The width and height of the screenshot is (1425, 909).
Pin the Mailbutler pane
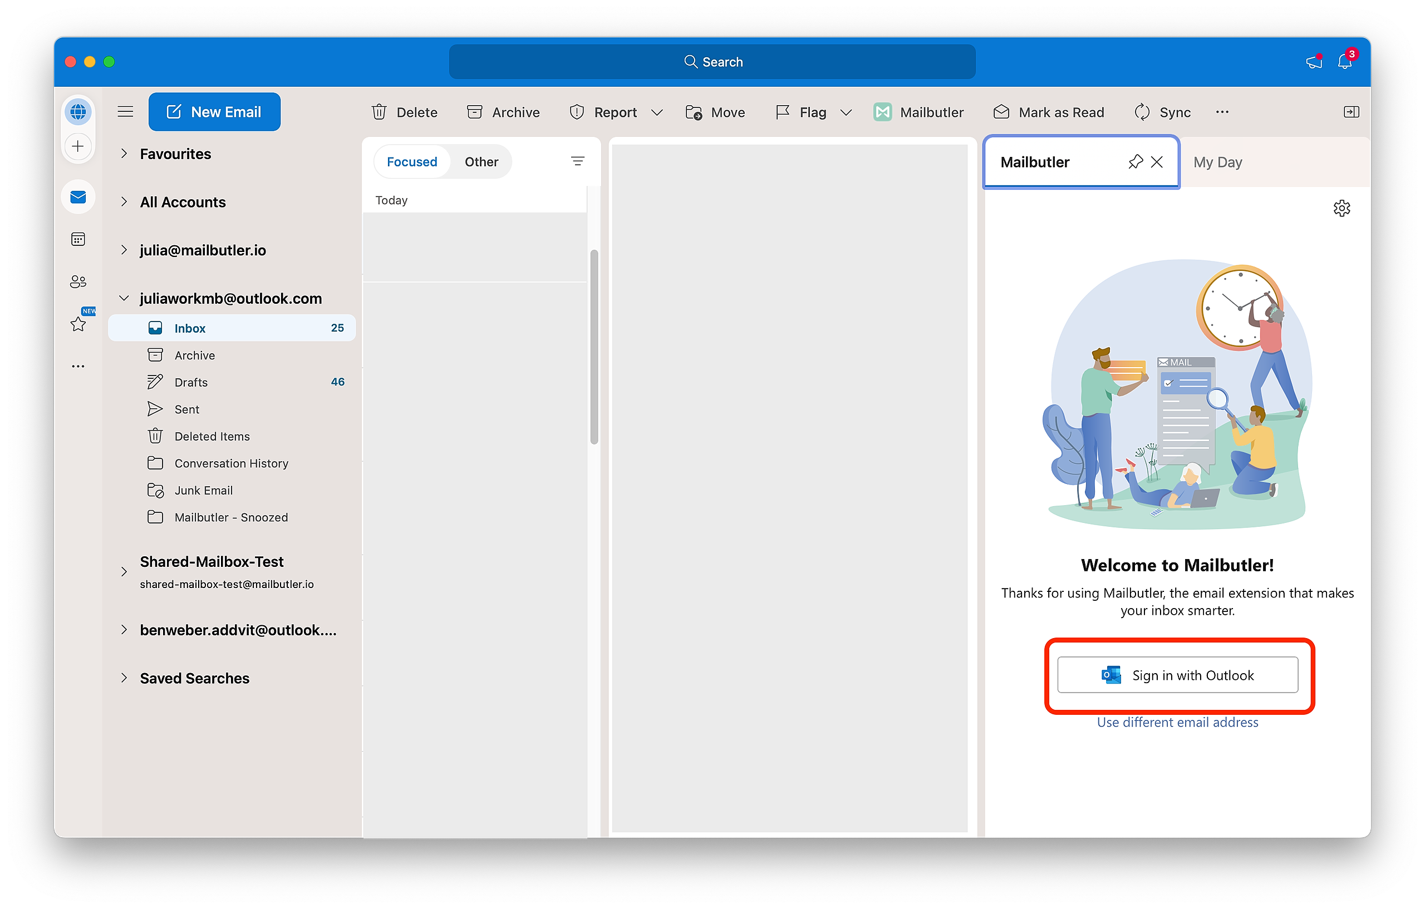pyautogui.click(x=1135, y=161)
